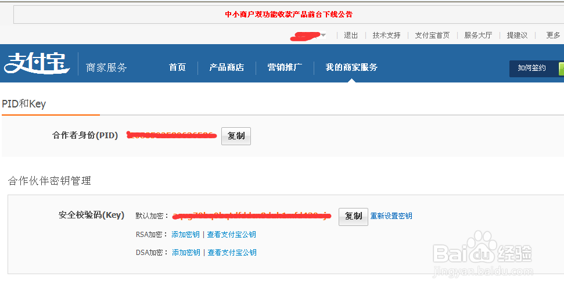Click the 合作者身份(PID) label
This screenshot has height=291, width=564.
(x=85, y=135)
